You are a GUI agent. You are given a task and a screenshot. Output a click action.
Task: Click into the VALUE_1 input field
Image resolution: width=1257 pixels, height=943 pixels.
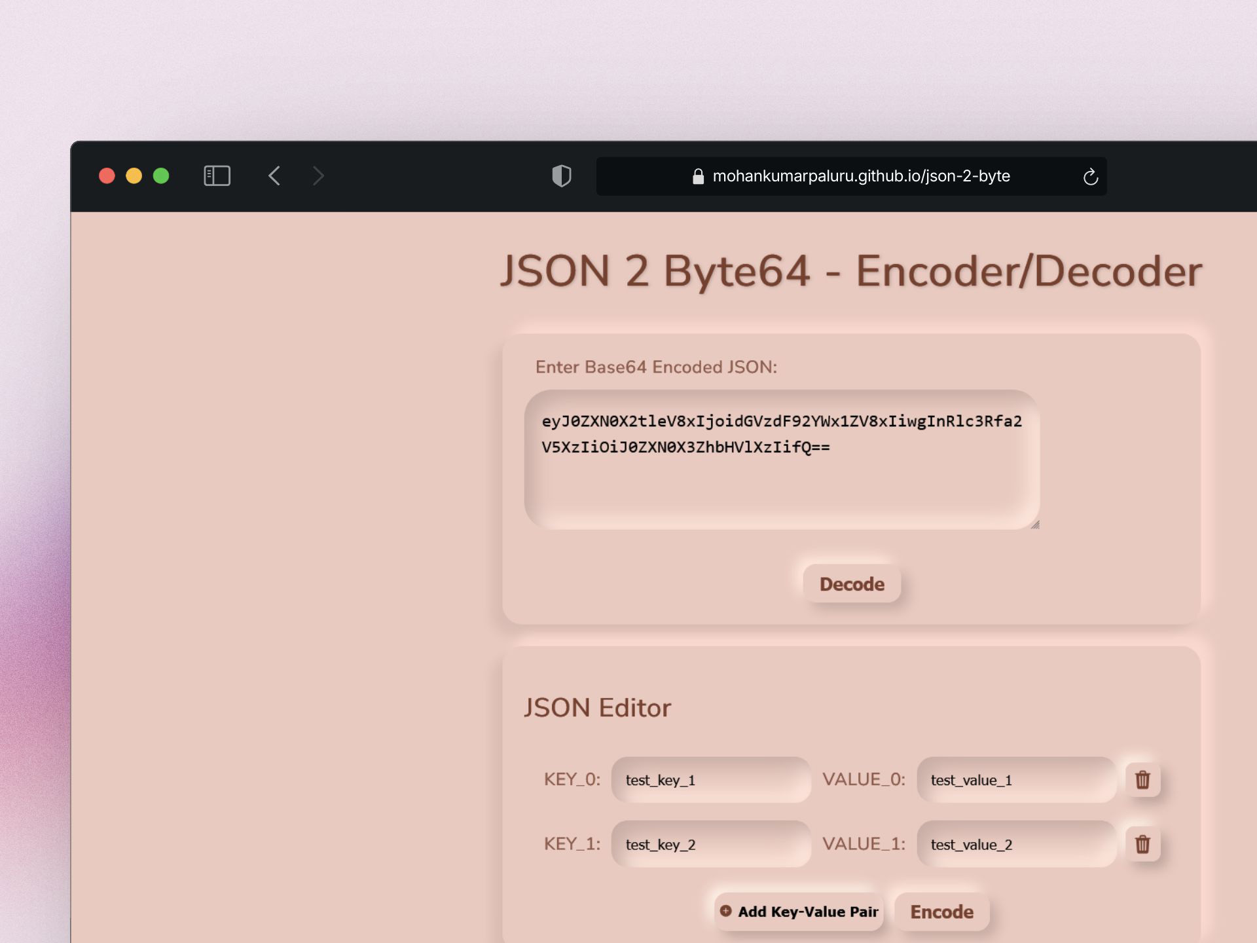coord(1016,844)
